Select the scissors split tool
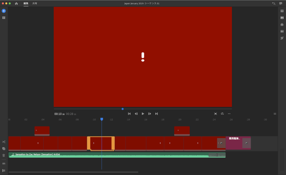 click(x=4, y=142)
